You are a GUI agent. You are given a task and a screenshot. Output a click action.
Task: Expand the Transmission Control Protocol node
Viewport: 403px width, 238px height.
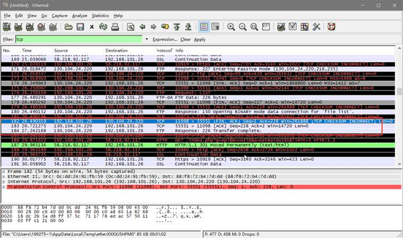pos(4,187)
